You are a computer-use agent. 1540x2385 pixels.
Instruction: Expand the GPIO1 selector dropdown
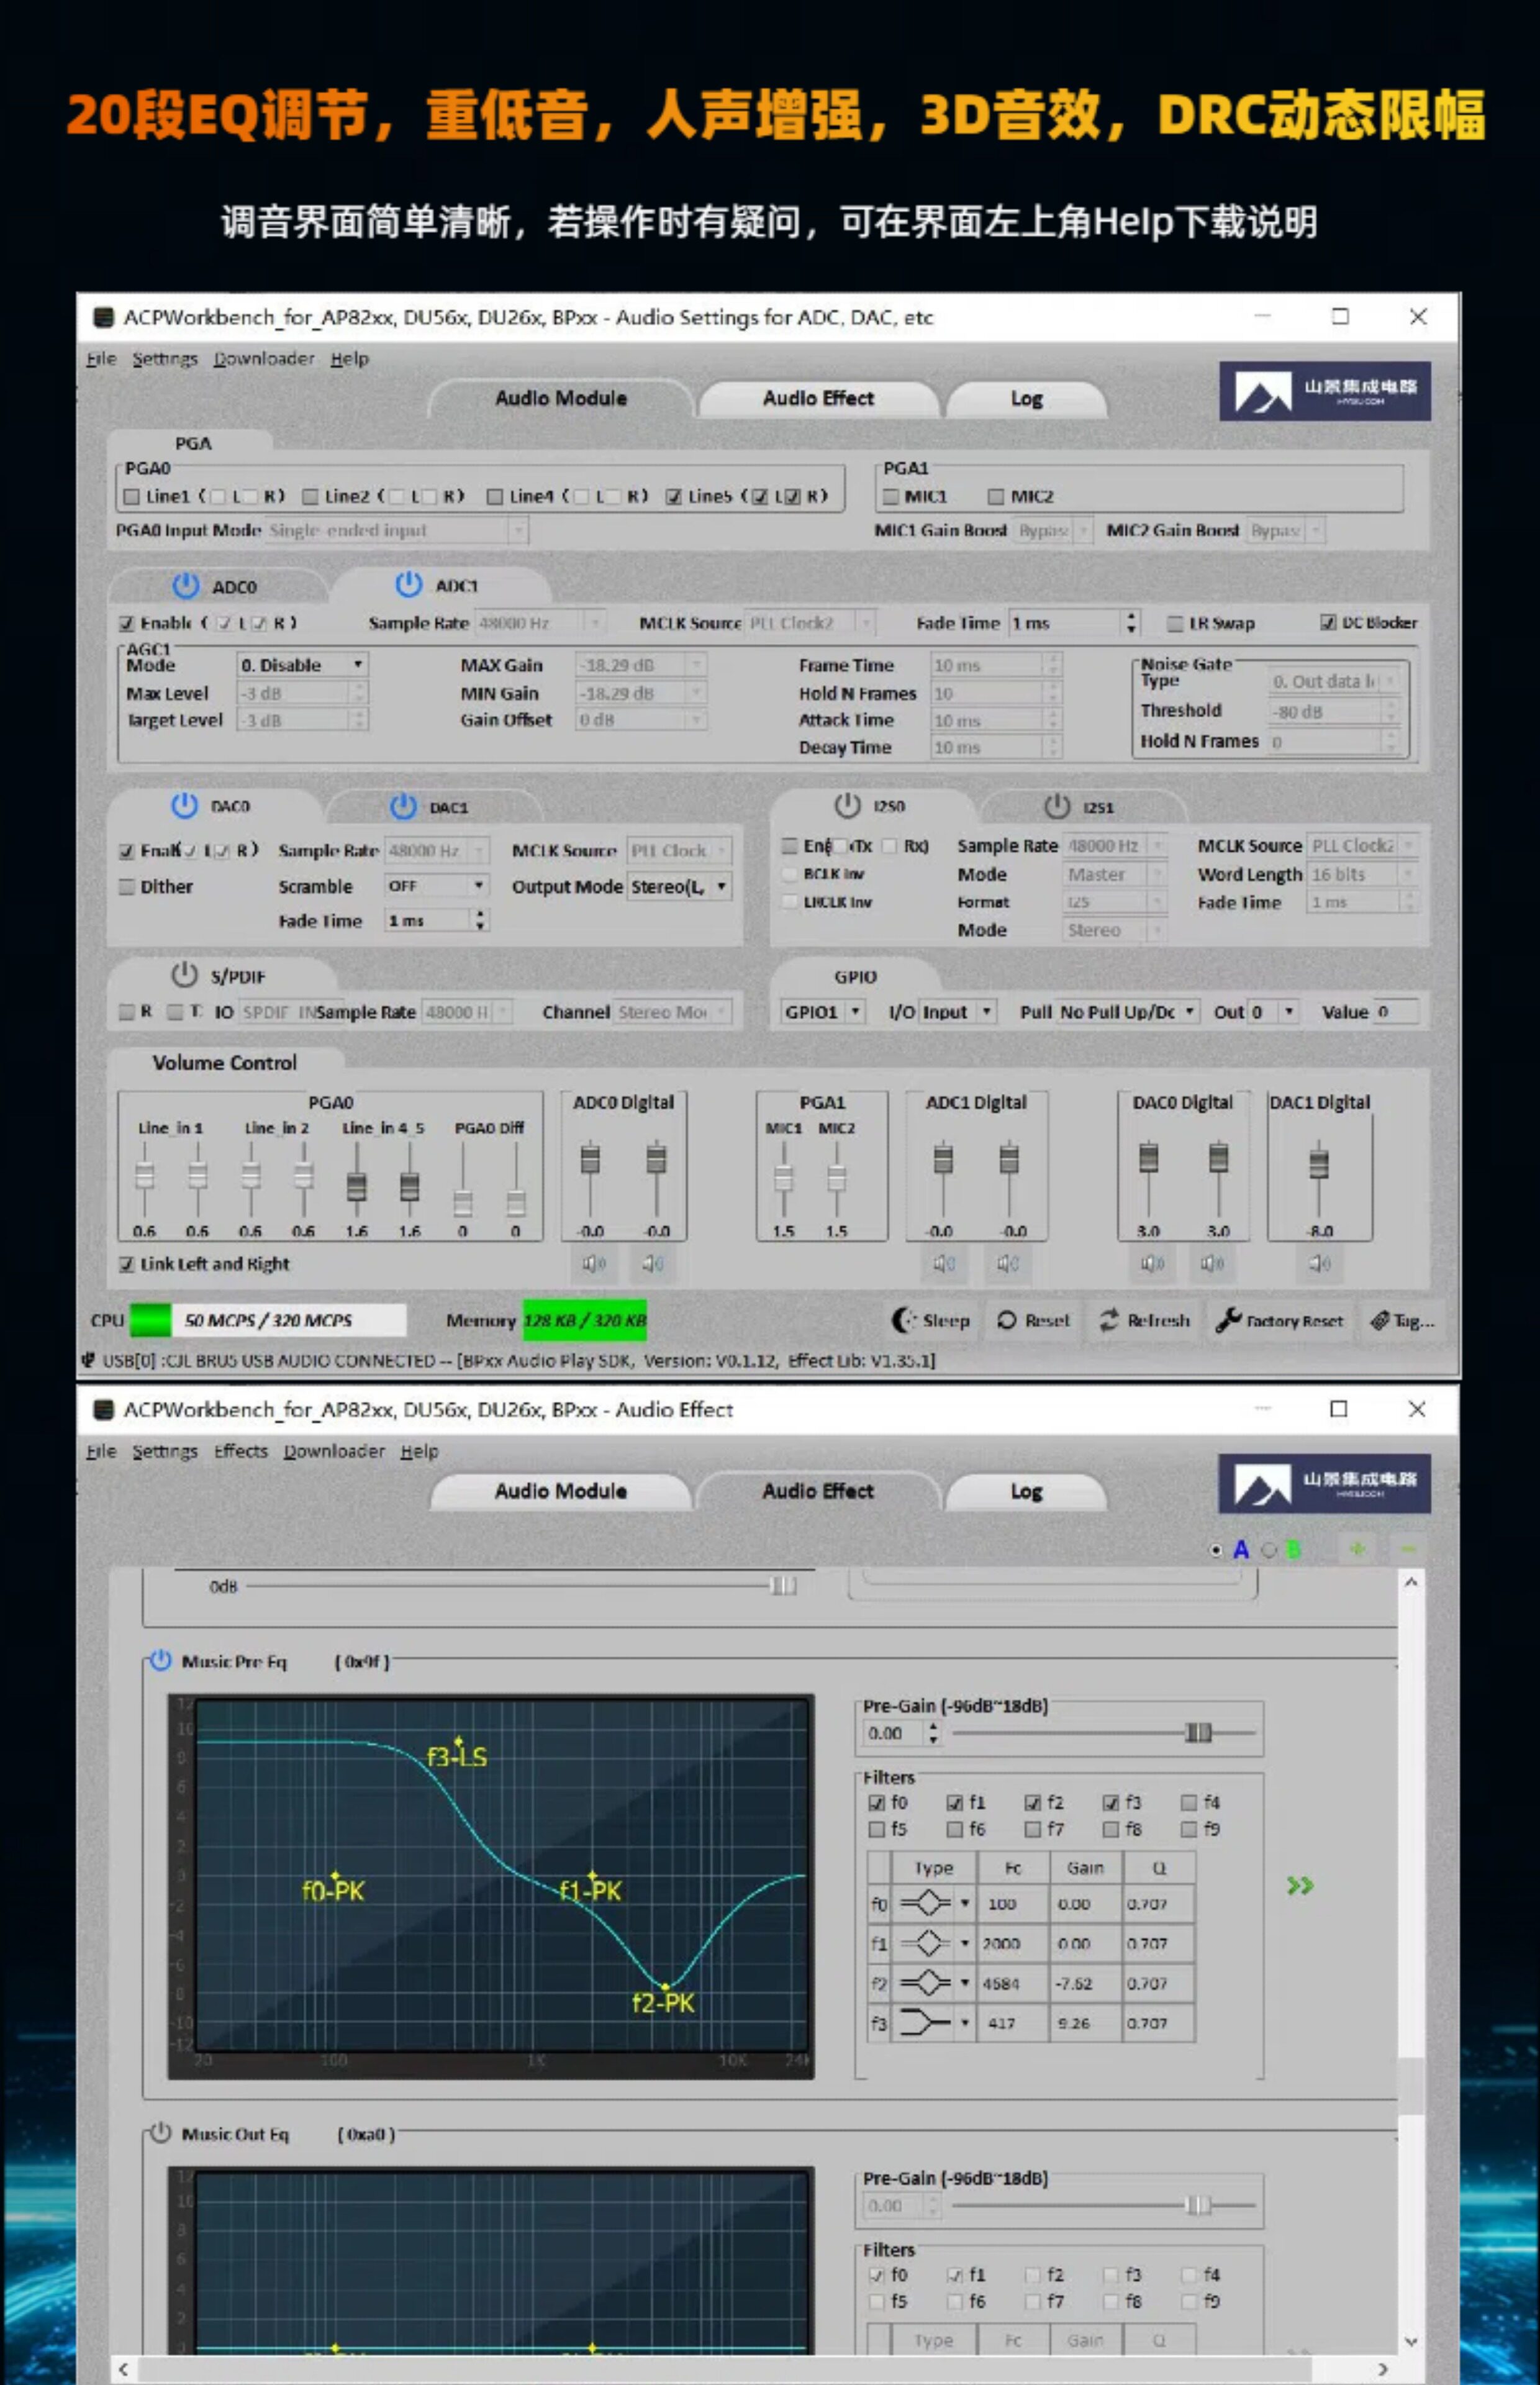[855, 1011]
